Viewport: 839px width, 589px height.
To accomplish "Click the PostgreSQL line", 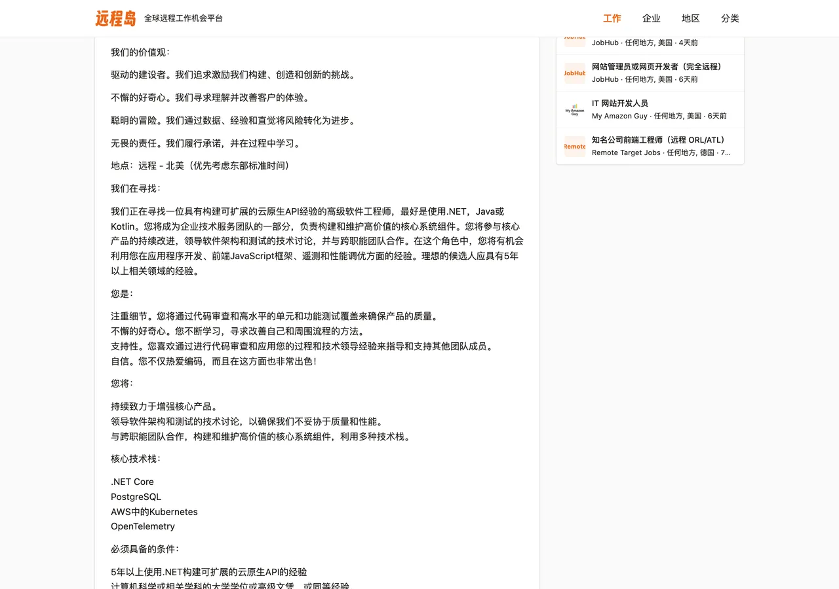I will point(136,497).
